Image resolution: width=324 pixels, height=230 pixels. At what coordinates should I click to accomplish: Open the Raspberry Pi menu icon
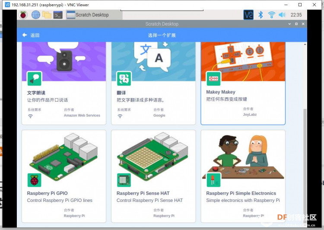pyautogui.click(x=23, y=15)
